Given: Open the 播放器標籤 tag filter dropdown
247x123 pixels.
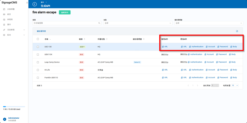Looking at the screenshot, I should pos(208,23).
